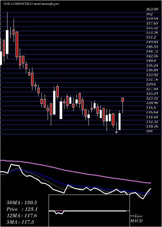Click the 127.44 price axis label
This screenshot has height=227, width=162.
pyautogui.click(x=153, y=89)
